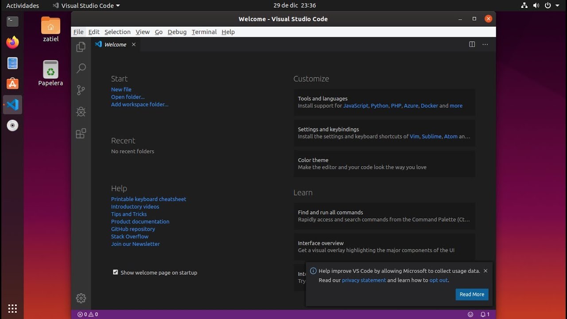Screen dimensions: 567x319
Task: Click the Read More button
Action: coord(472,294)
